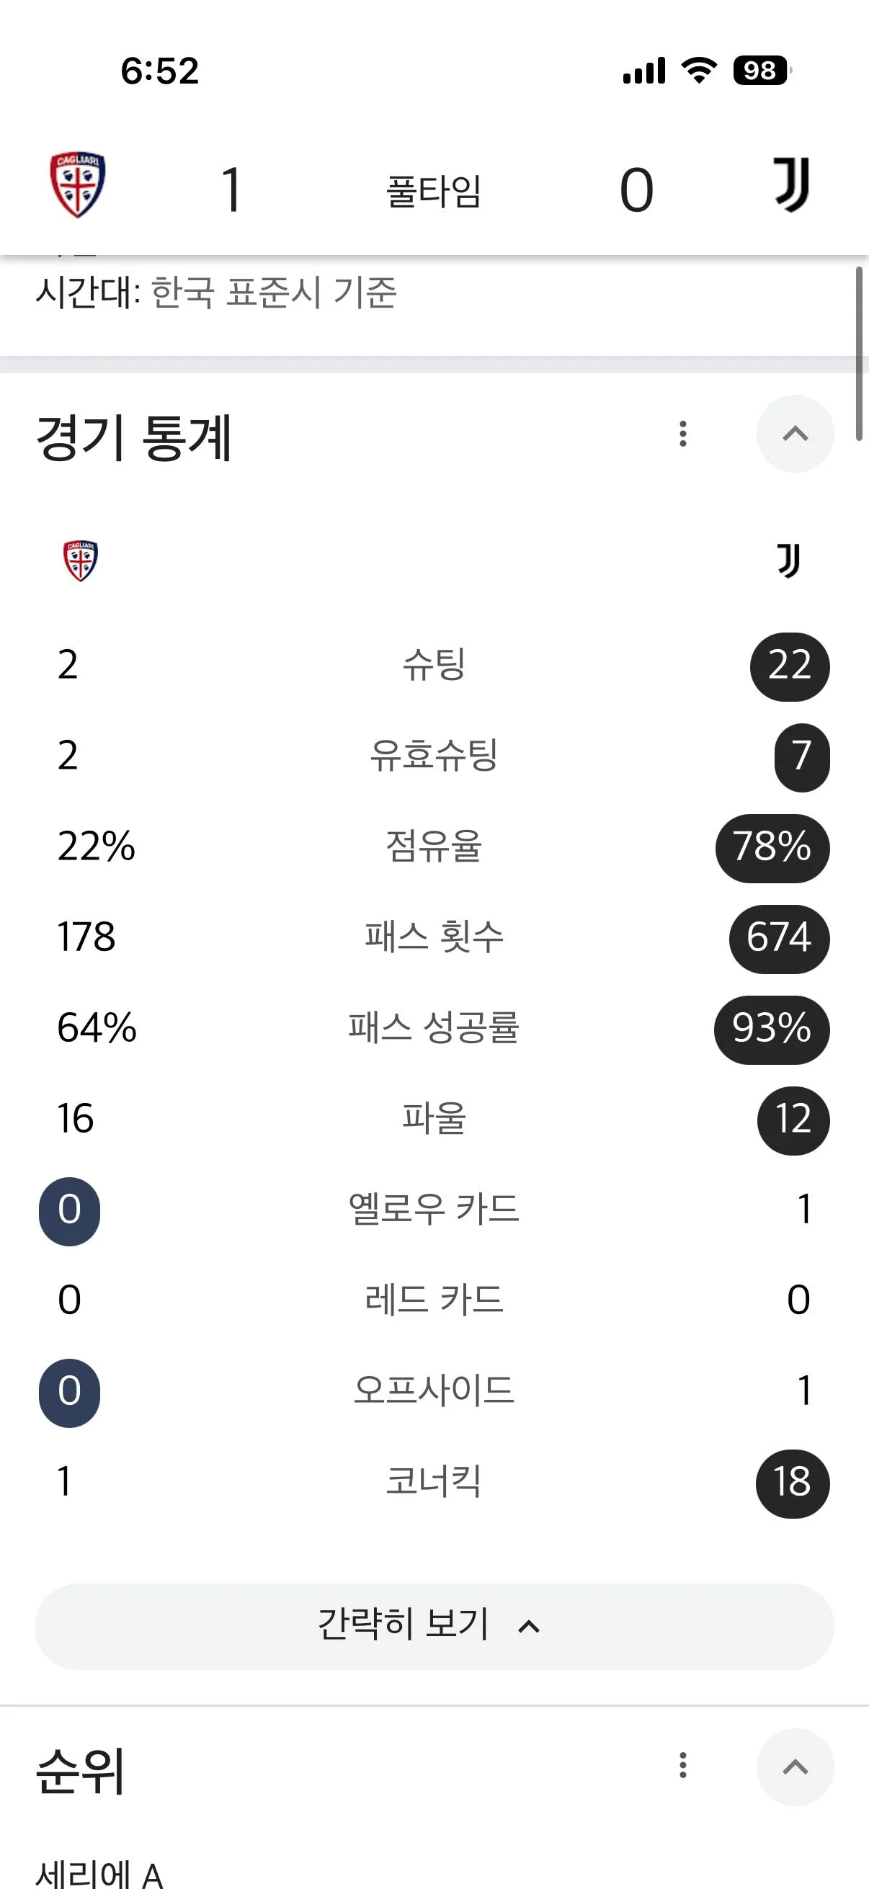Screen dimensions: 869x1889
Task: Tap the 세리에 A league label
Action: 99,1873
